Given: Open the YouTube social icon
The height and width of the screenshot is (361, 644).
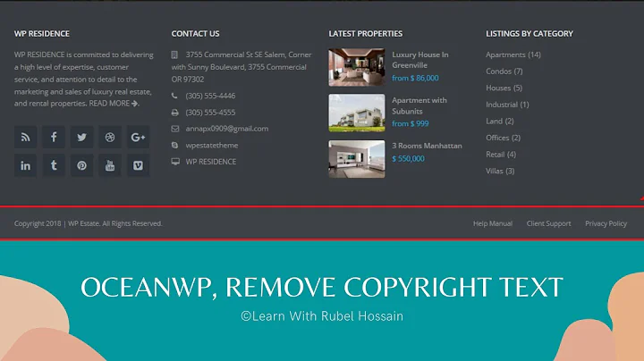Looking at the screenshot, I should click(x=110, y=165).
